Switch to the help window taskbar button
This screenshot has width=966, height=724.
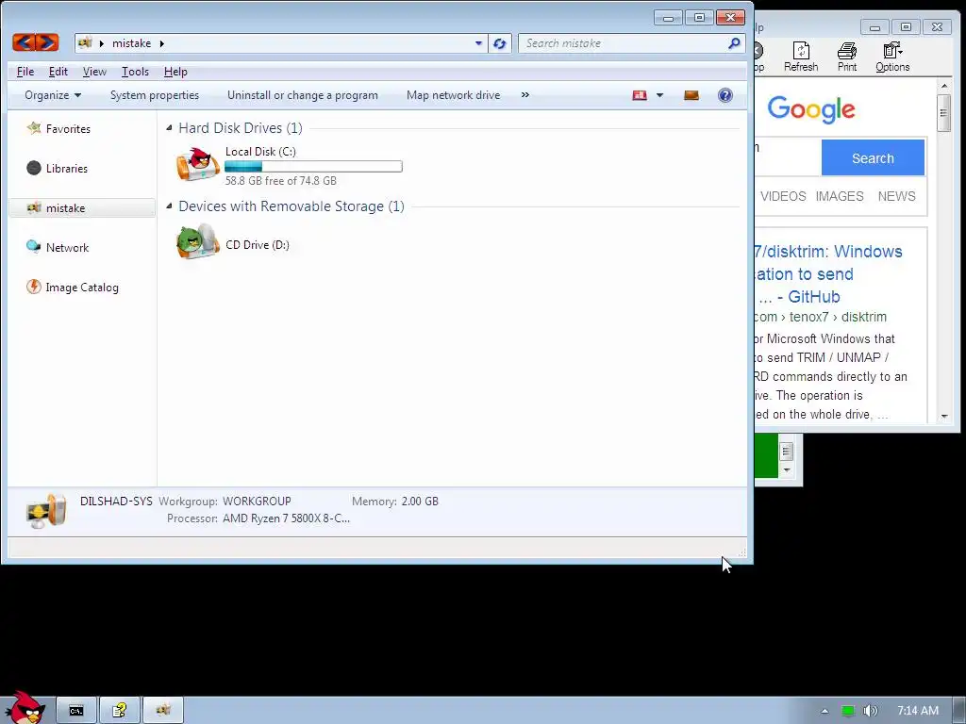pyautogui.click(x=120, y=711)
